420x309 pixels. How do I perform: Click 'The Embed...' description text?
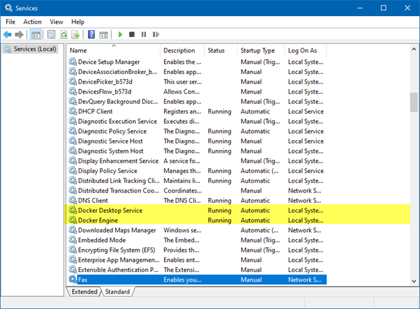[181, 240]
